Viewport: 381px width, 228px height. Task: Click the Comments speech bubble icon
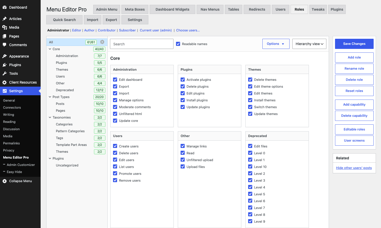point(5,45)
